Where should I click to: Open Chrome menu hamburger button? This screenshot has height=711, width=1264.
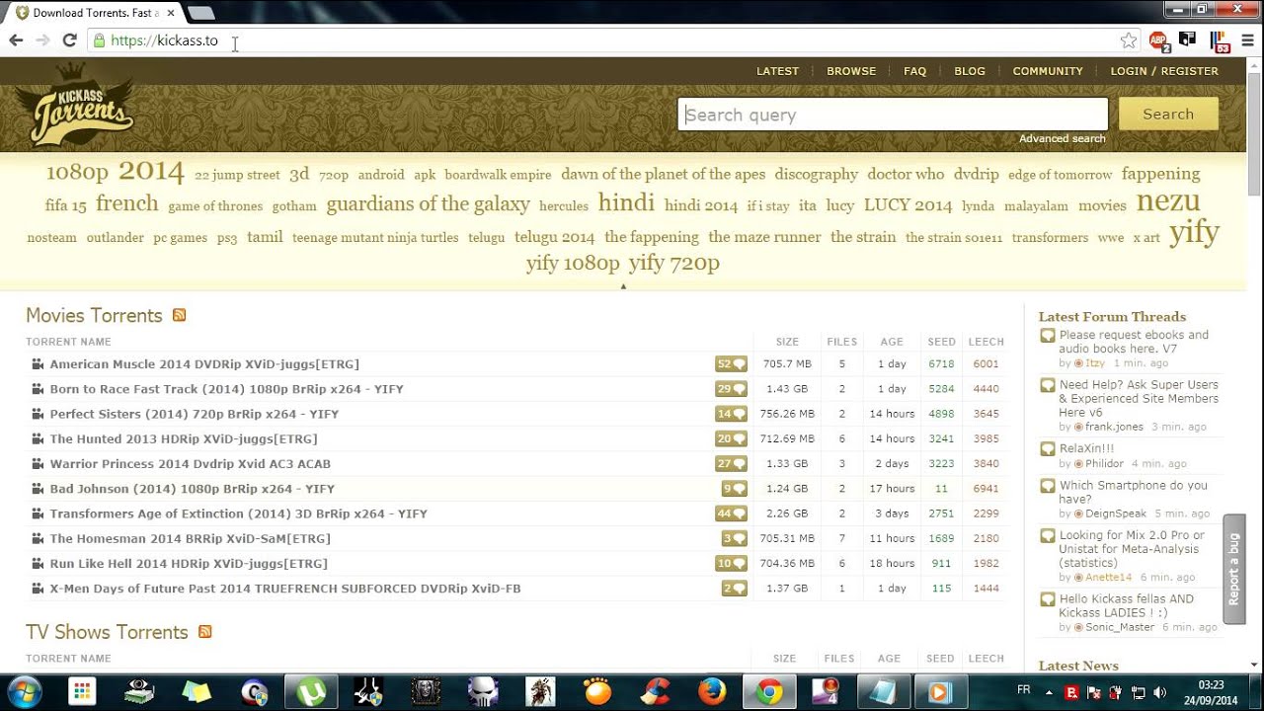1247,40
